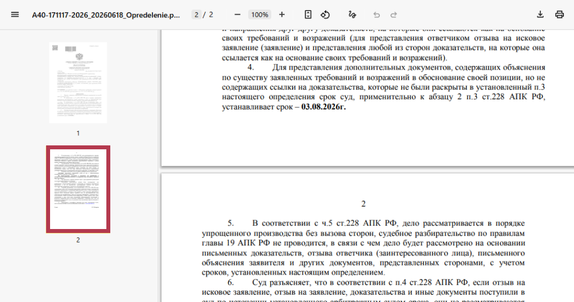Image resolution: width=574 pixels, height=302 pixels.
Task: Click paragraph number 4.
Action: (x=251, y=67)
